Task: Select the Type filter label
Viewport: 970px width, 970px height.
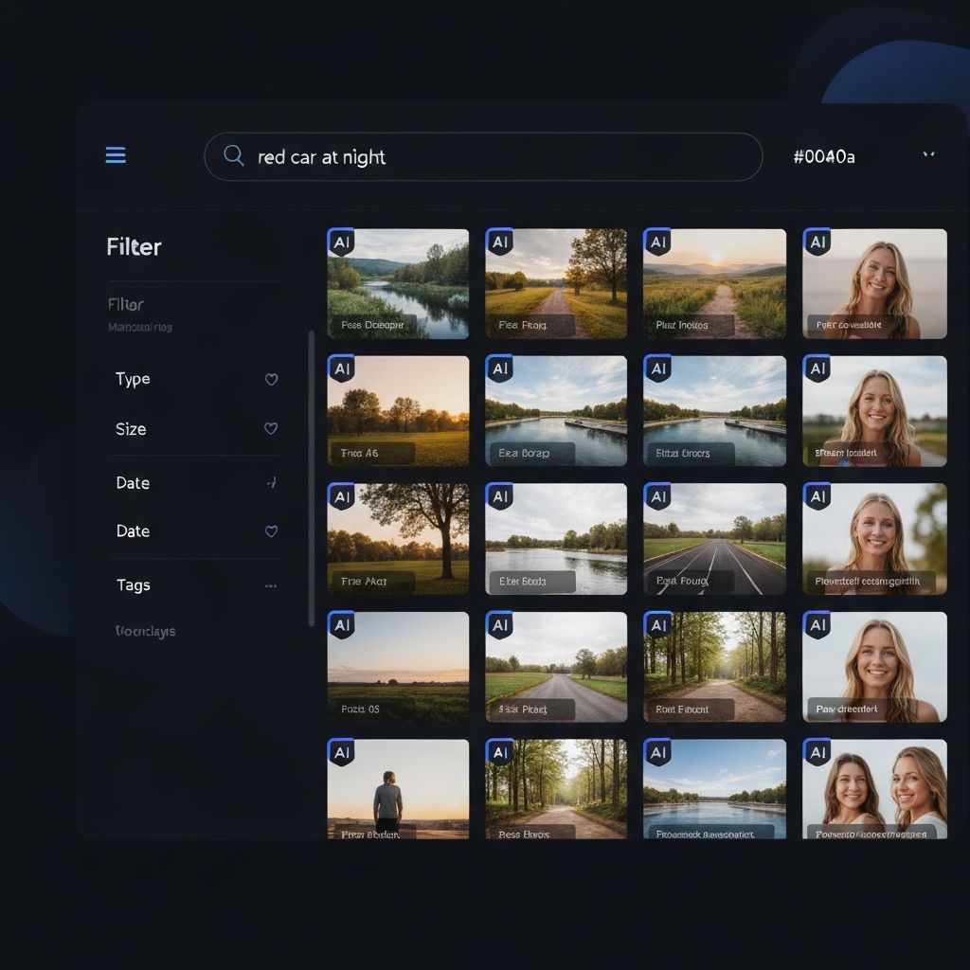Action: [133, 379]
